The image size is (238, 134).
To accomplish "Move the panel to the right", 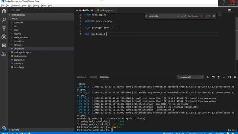I will pyautogui.click(x=229, y=77).
